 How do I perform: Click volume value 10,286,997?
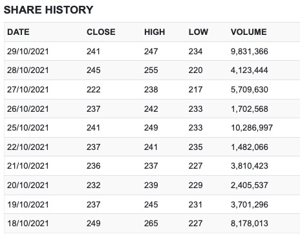(252, 128)
